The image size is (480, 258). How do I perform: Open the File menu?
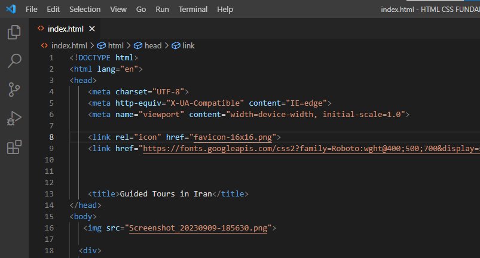[x=32, y=10]
